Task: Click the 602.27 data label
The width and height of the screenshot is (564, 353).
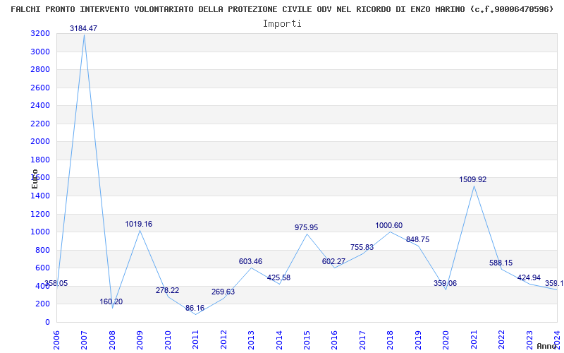Action: [x=333, y=261]
